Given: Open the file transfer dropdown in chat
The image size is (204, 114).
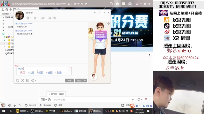Looking at the screenshot, I should [x=43, y=18].
